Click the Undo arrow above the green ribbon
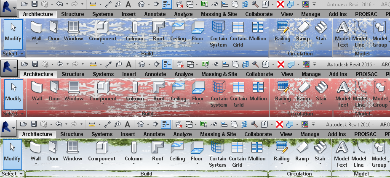 tap(59, 124)
